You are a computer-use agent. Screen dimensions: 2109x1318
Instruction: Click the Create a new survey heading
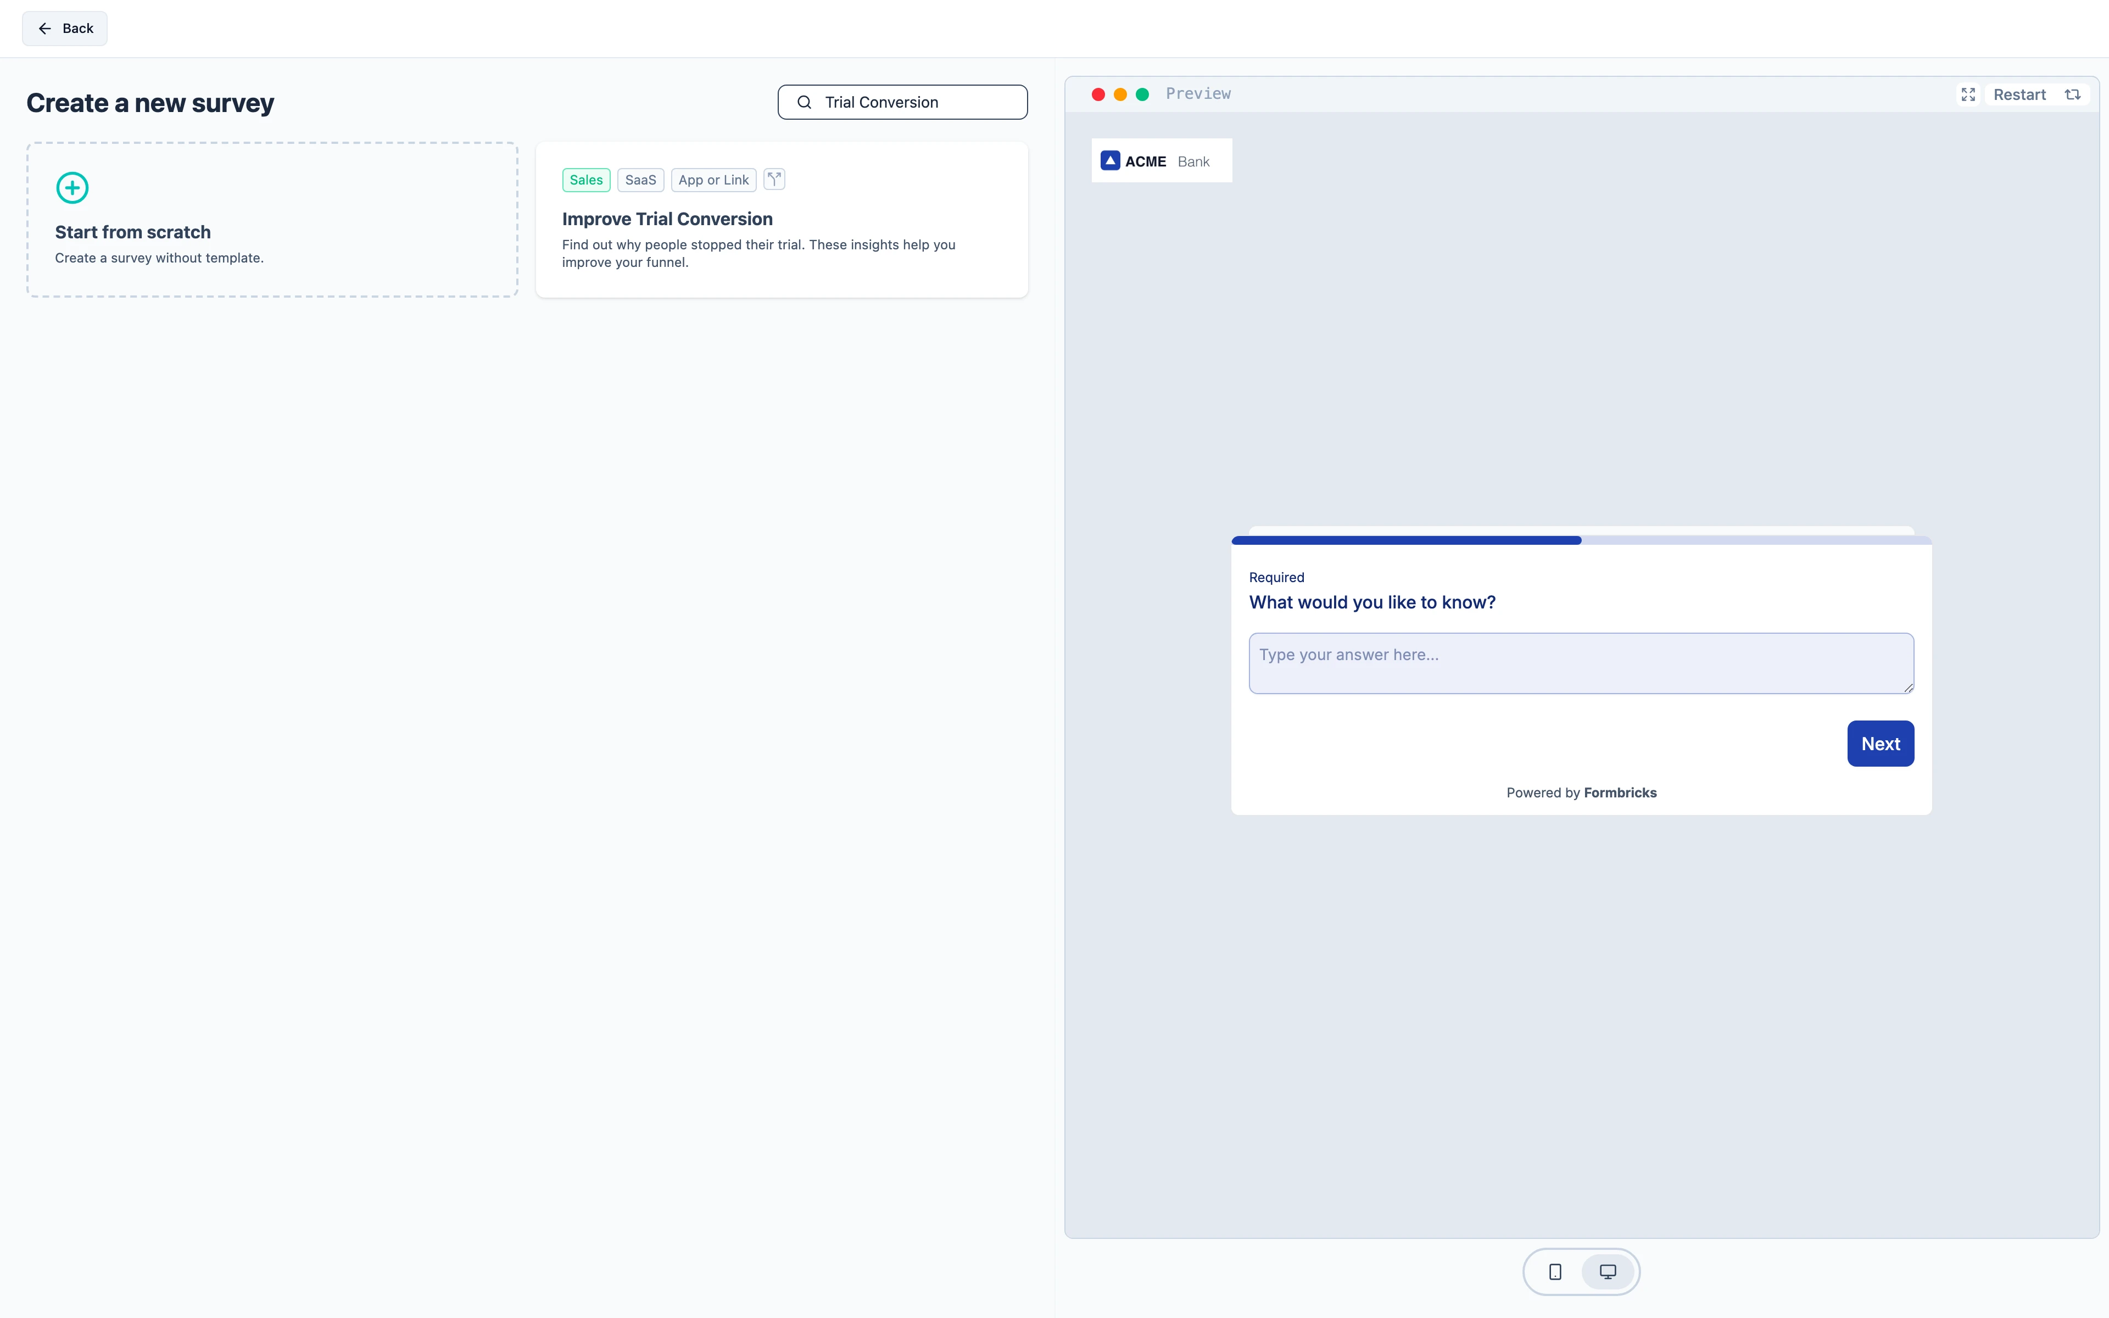[x=150, y=103]
